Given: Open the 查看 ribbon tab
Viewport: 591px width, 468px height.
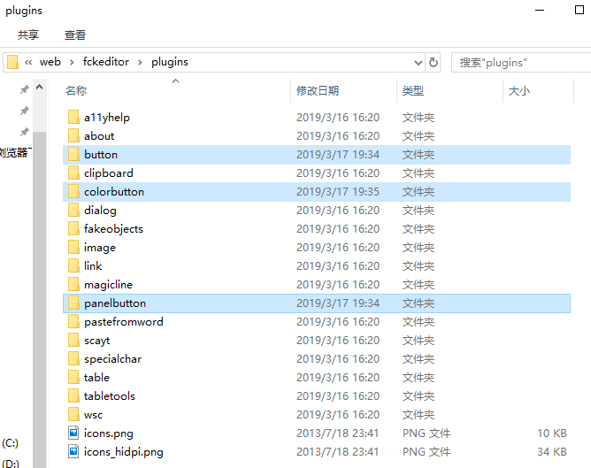Looking at the screenshot, I should tap(75, 35).
